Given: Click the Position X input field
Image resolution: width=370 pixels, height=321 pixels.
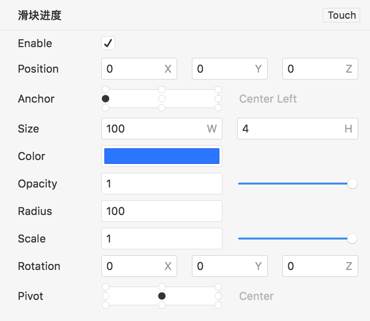Looking at the screenshot, I should pyautogui.click(x=134, y=69).
